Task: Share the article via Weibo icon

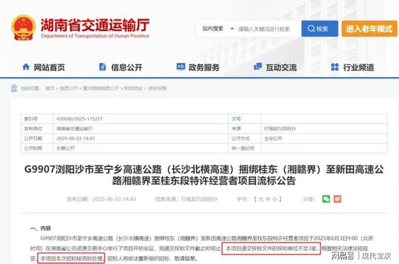Action: coord(342,198)
